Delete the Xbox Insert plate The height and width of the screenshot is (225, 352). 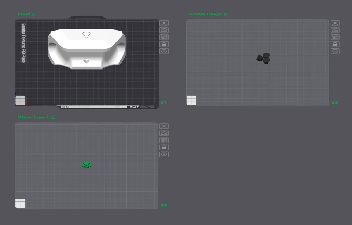pyautogui.click(x=164, y=126)
